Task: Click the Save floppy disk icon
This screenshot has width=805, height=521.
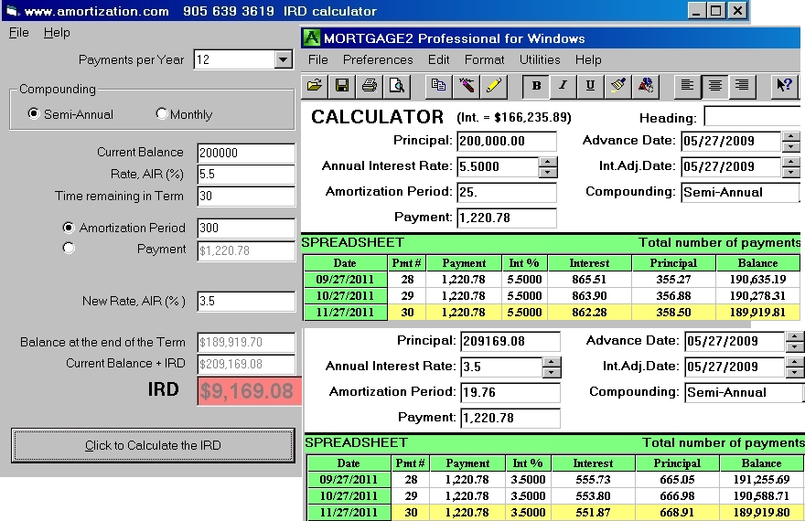Action: [x=341, y=86]
